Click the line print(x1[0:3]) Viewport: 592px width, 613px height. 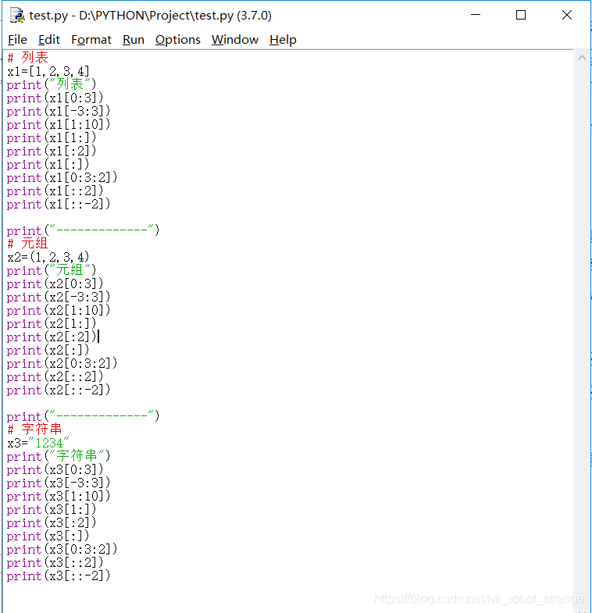point(55,98)
